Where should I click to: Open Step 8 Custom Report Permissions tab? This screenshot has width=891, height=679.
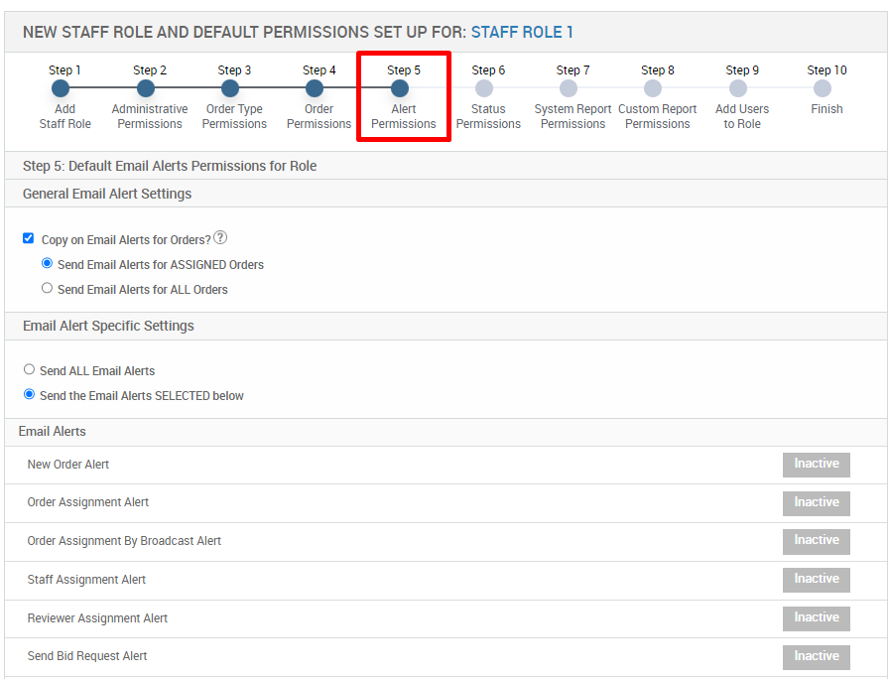[653, 89]
